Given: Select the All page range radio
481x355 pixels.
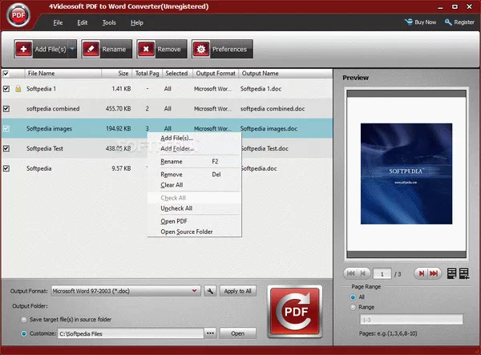Looking at the screenshot, I should (353, 297).
